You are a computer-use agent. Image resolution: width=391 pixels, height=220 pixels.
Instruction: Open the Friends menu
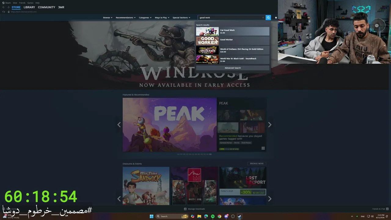(x=22, y=3)
